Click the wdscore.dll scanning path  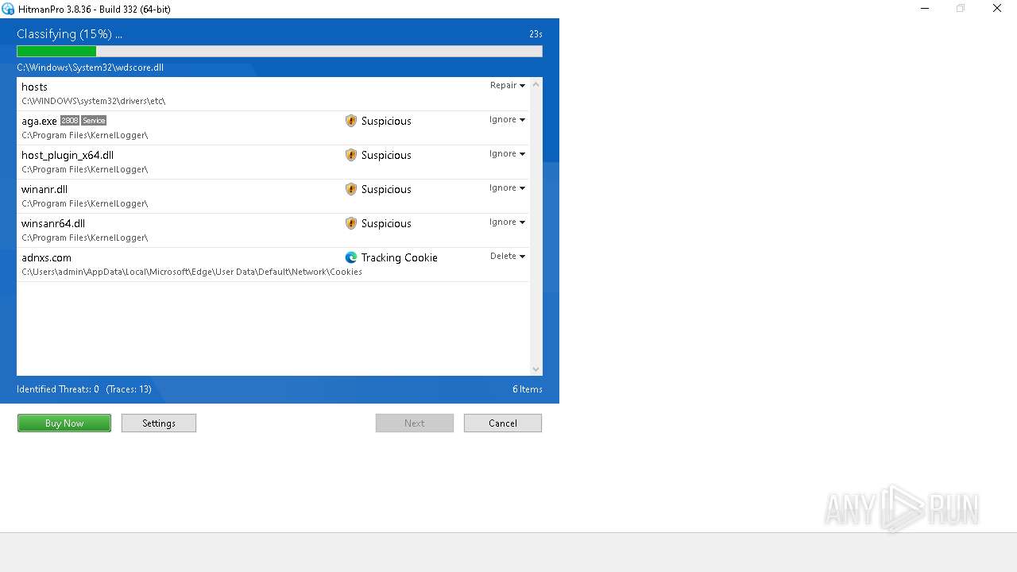click(90, 68)
